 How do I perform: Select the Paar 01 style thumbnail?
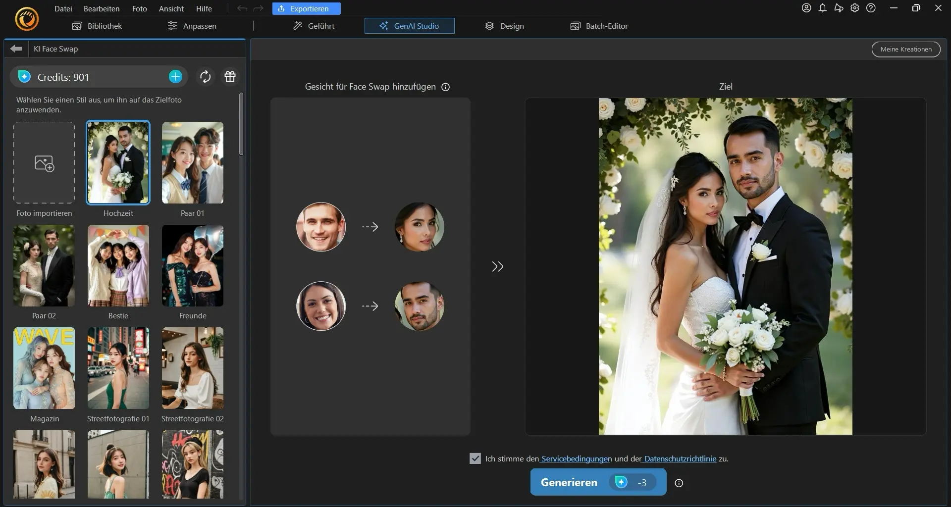193,163
